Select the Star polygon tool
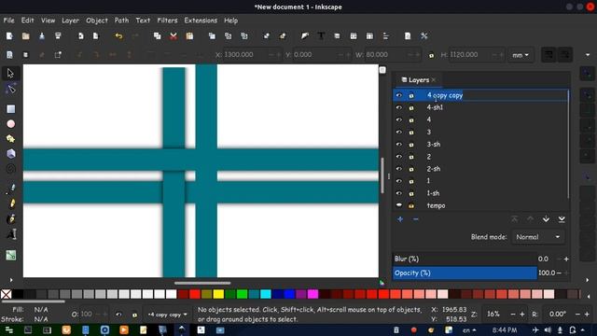The image size is (597, 336). pyautogui.click(x=10, y=139)
